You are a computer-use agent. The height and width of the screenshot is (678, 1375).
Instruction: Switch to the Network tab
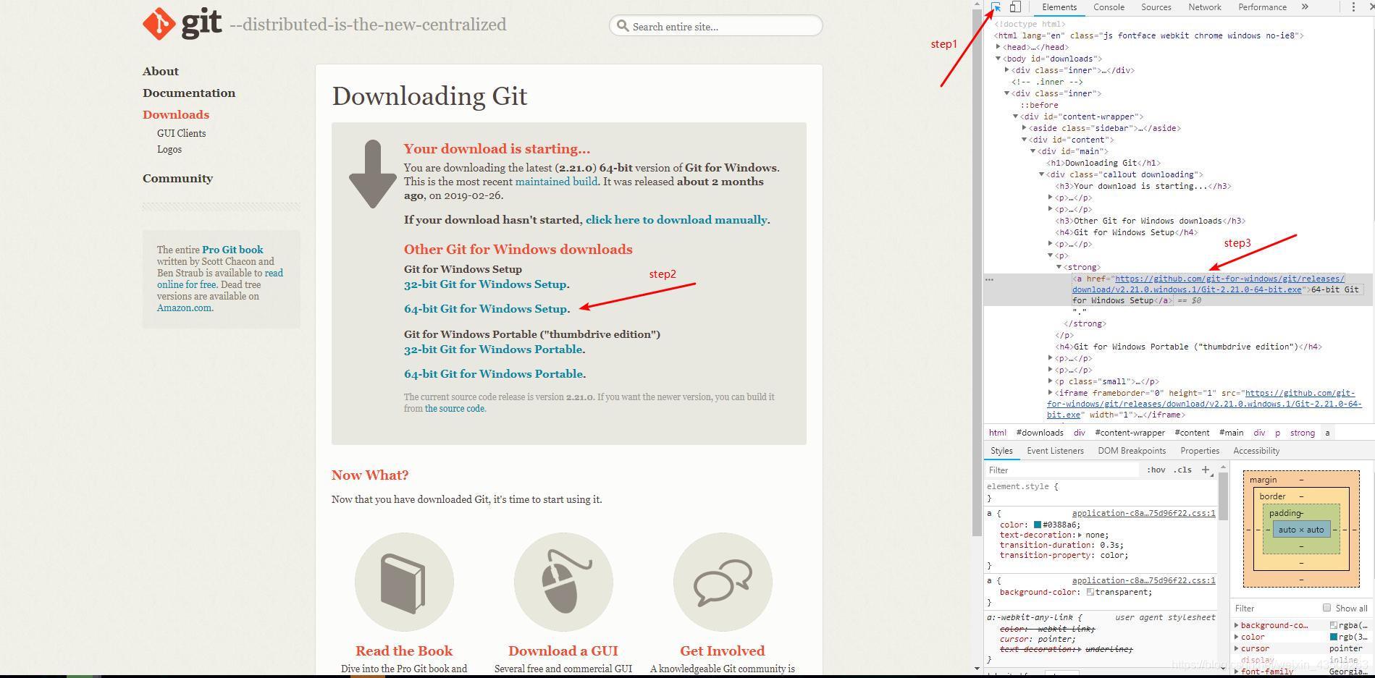[x=1204, y=7]
